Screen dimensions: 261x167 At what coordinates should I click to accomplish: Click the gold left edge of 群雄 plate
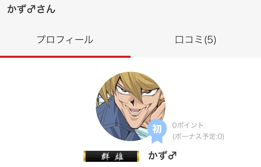coord(85,156)
